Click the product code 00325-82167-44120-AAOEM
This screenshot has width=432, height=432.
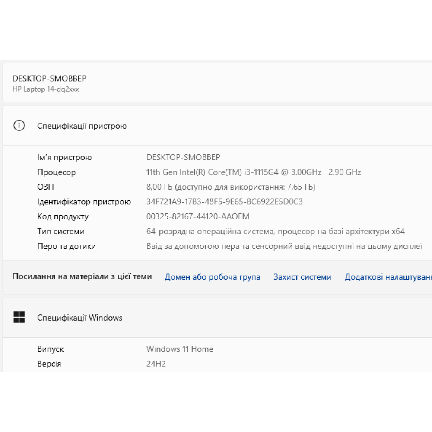(x=197, y=216)
